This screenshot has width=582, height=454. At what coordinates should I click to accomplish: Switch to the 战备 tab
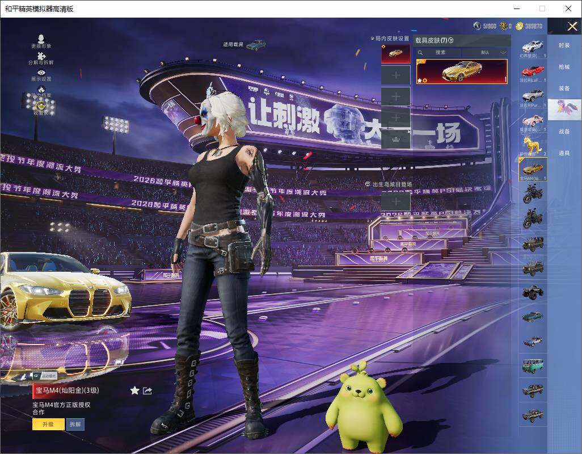coord(564,132)
